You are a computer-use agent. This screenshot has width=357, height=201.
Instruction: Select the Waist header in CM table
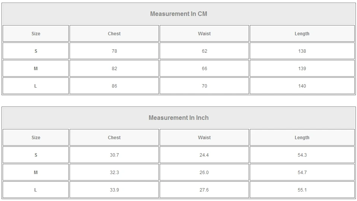pos(204,34)
